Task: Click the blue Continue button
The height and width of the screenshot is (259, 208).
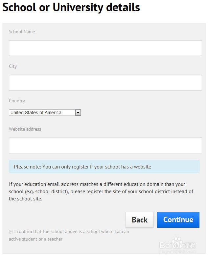Action: click(x=178, y=220)
